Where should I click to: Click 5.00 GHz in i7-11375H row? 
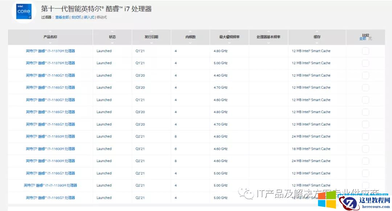pyautogui.click(x=221, y=63)
